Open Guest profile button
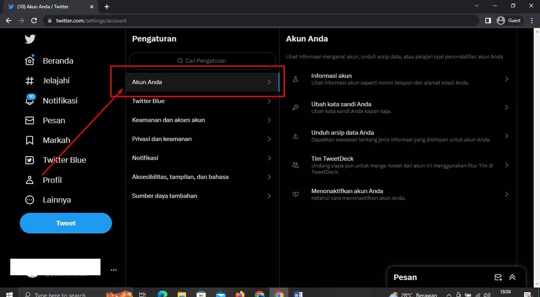Viewport: 540px width, 297px height. tap(510, 21)
